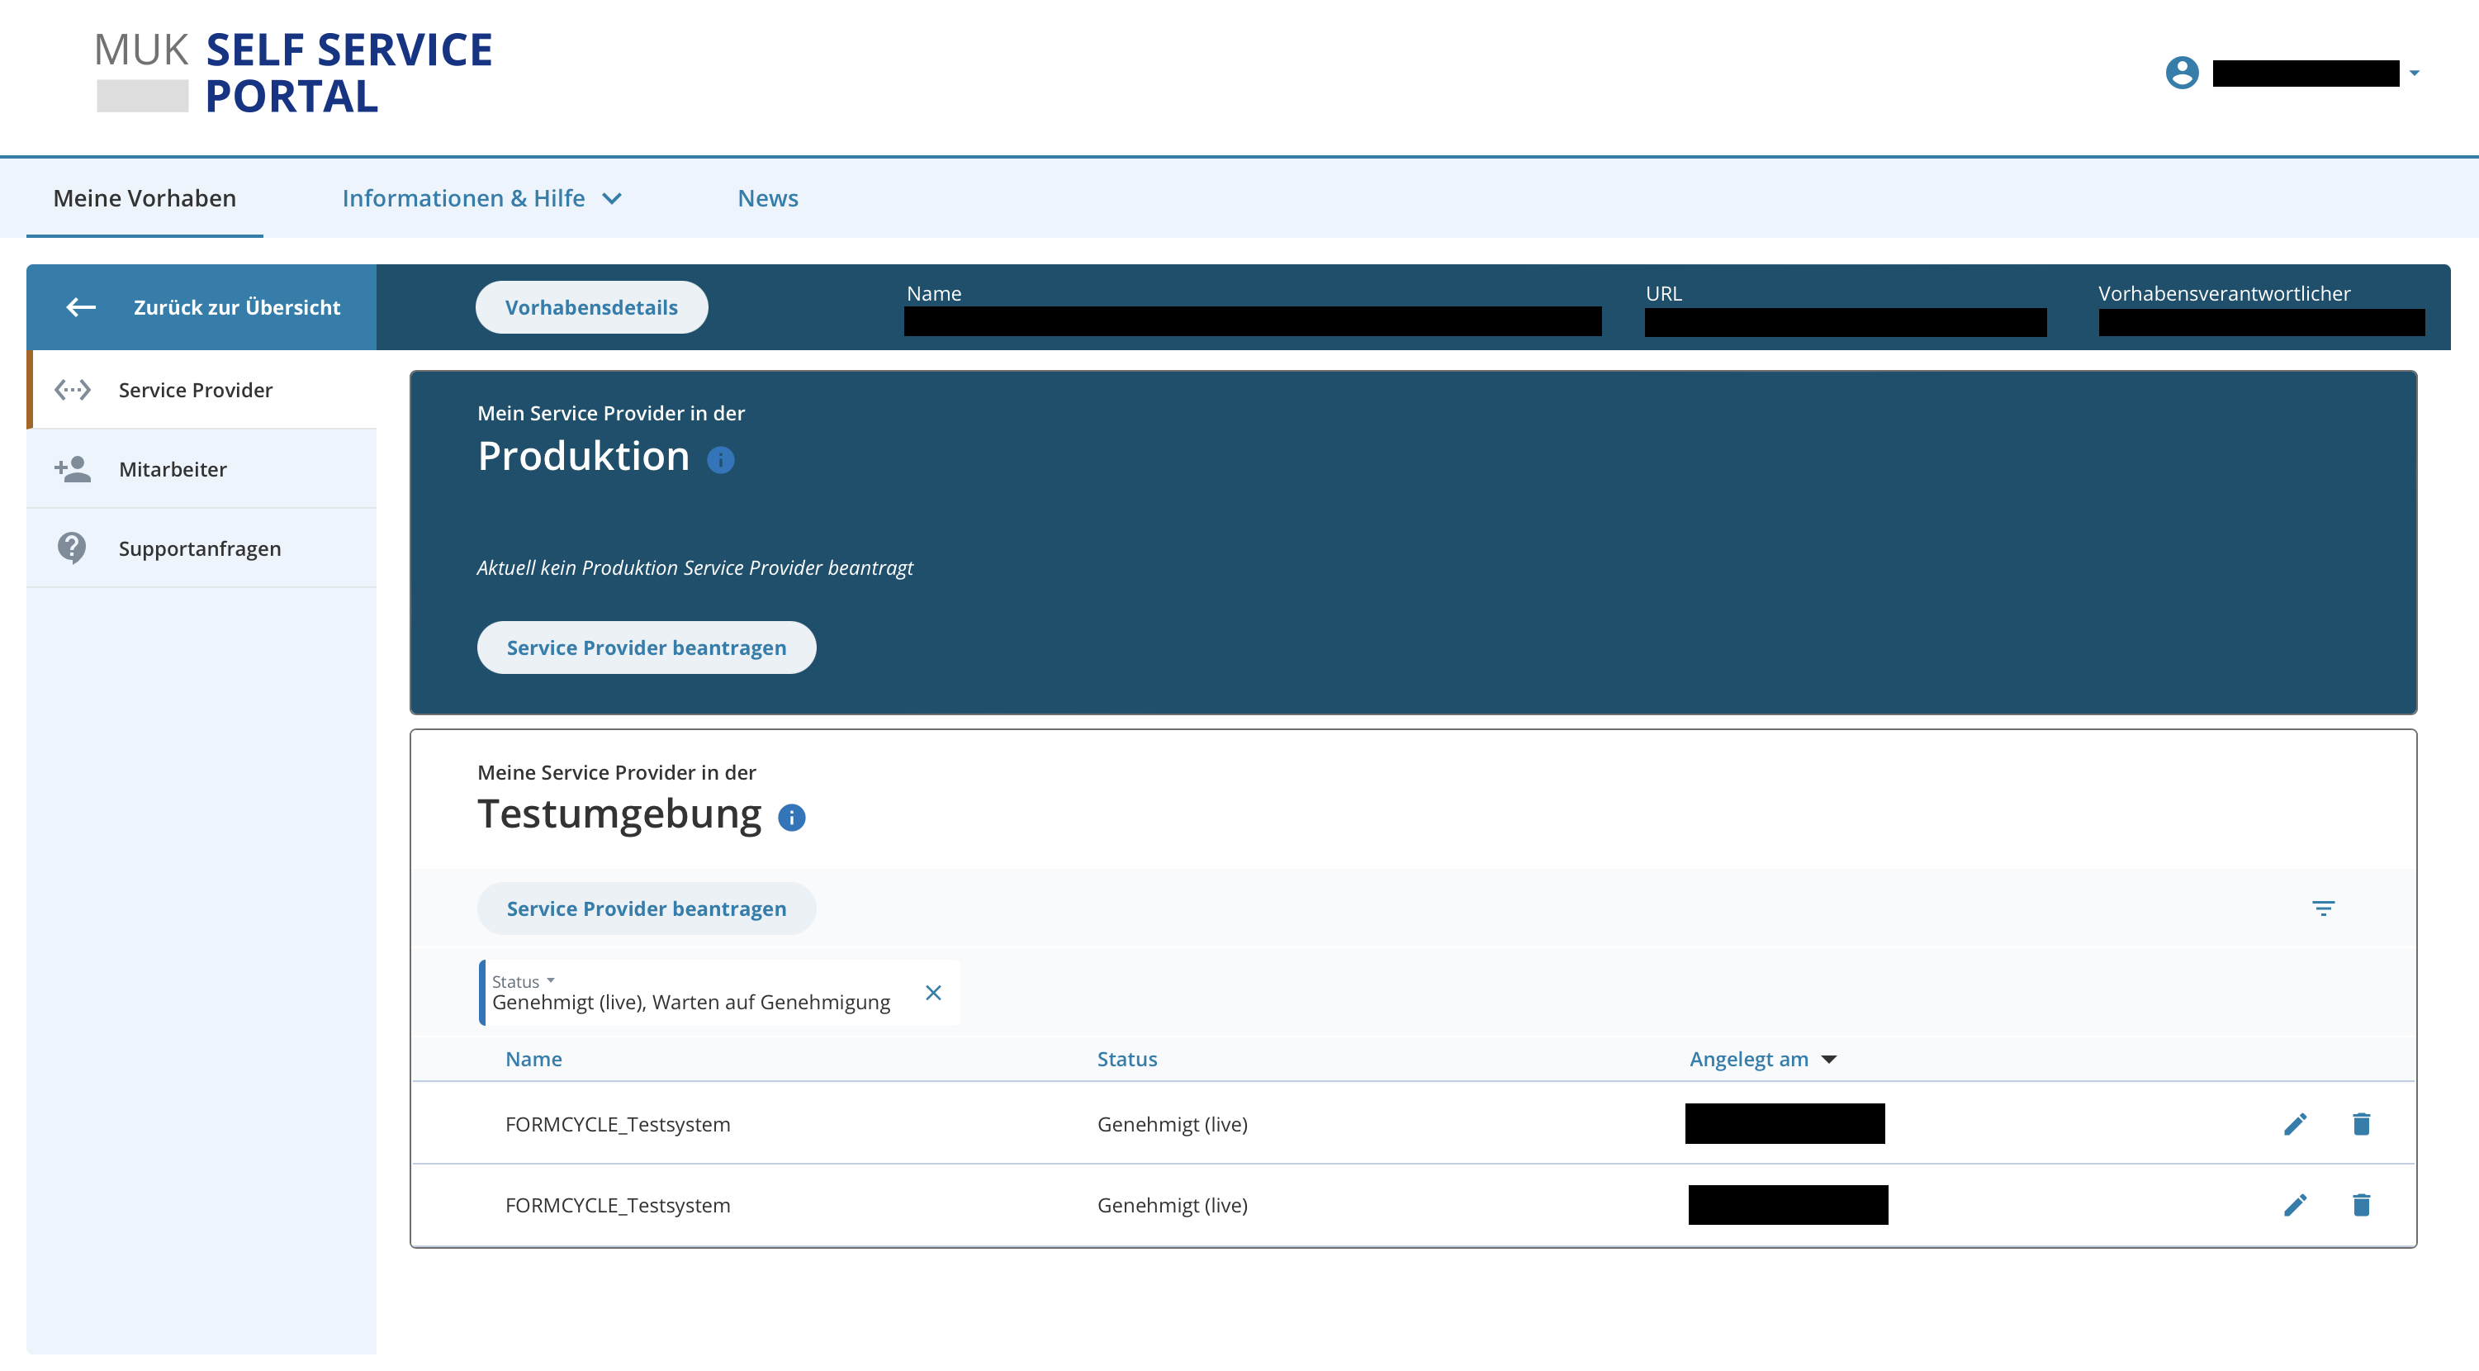Switch to the News tab
The image size is (2479, 1371).
point(767,198)
